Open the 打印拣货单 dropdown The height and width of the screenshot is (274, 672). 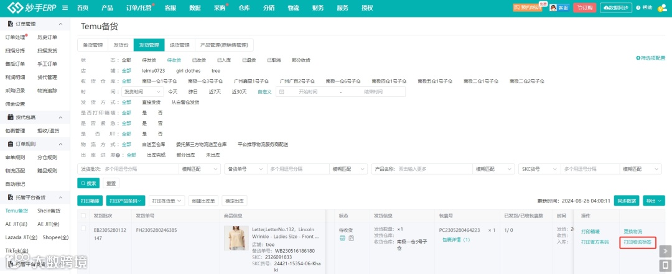click(167, 200)
